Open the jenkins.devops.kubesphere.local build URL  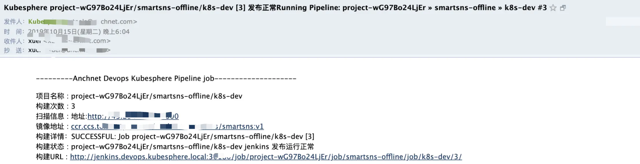coord(266,157)
